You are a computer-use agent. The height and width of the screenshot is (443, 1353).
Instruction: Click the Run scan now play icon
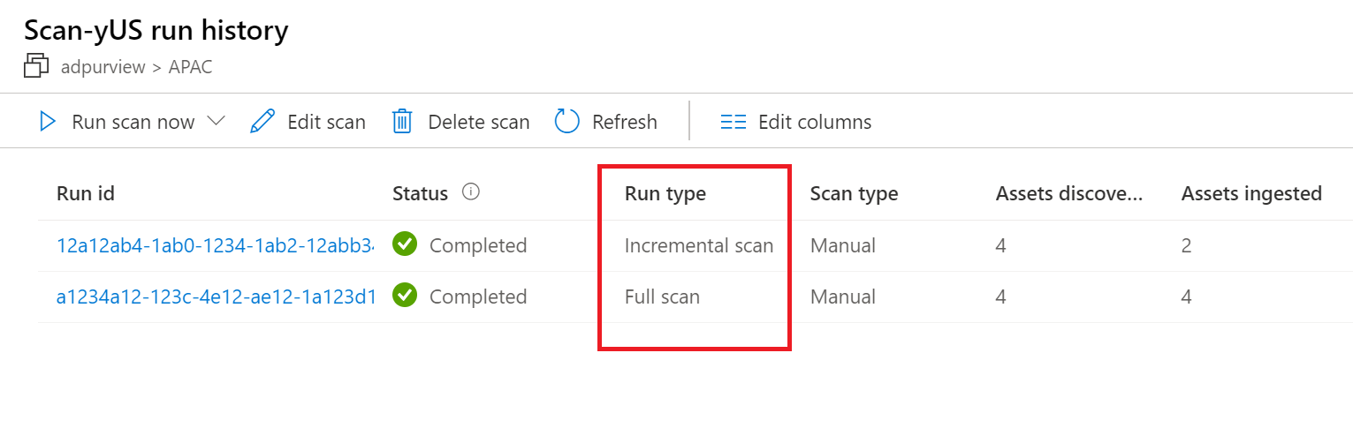[x=48, y=122]
